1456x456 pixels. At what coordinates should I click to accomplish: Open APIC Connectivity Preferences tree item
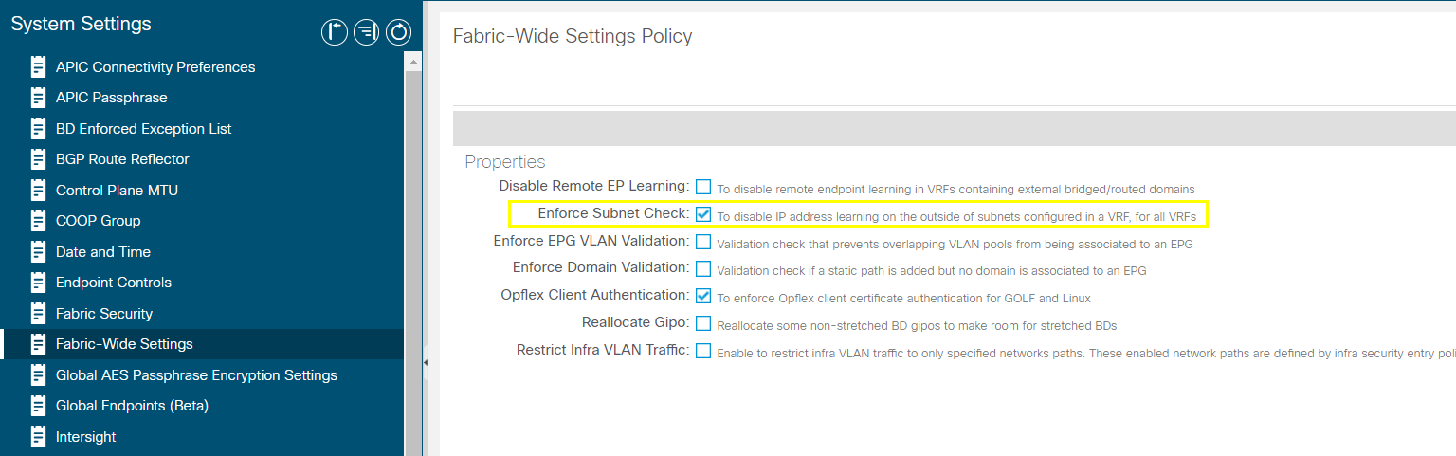pos(155,67)
